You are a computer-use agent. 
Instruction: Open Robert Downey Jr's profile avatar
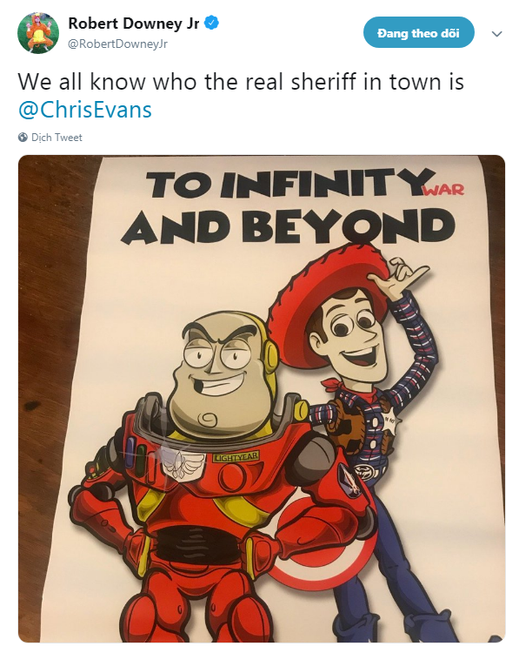38,33
